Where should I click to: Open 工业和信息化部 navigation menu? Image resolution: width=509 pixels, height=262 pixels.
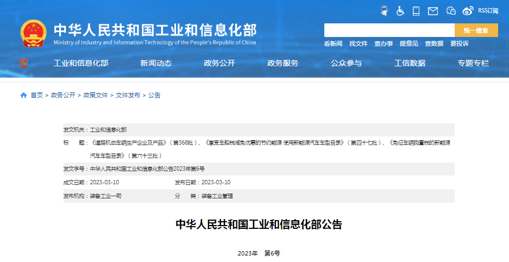tap(81, 63)
